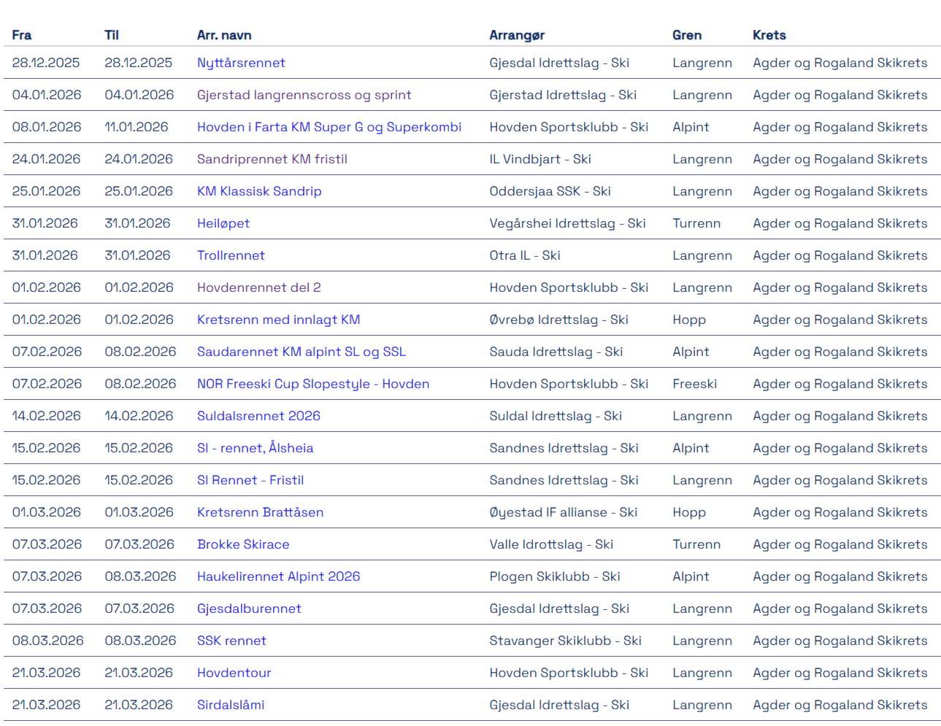Click the SI Rennet - Fristil link
This screenshot has width=941, height=726.
coord(250,480)
